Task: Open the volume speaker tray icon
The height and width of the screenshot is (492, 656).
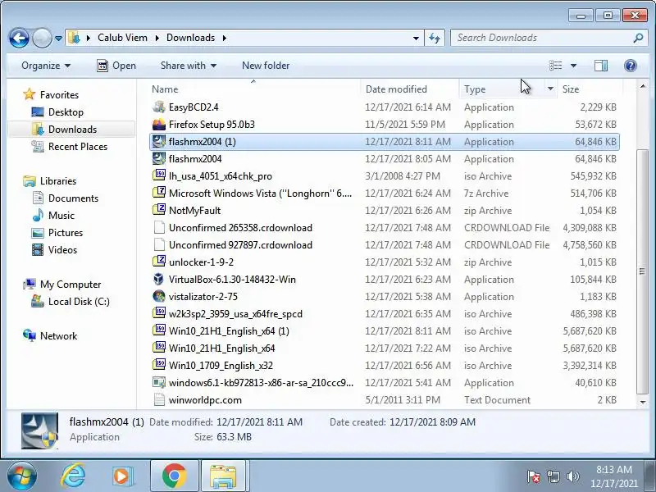Action: (x=572, y=476)
